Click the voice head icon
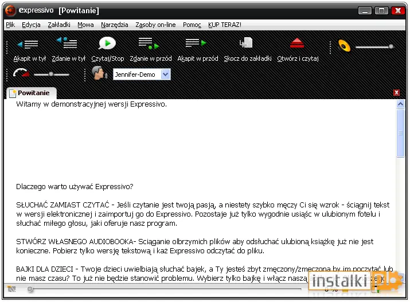 tap(99, 73)
